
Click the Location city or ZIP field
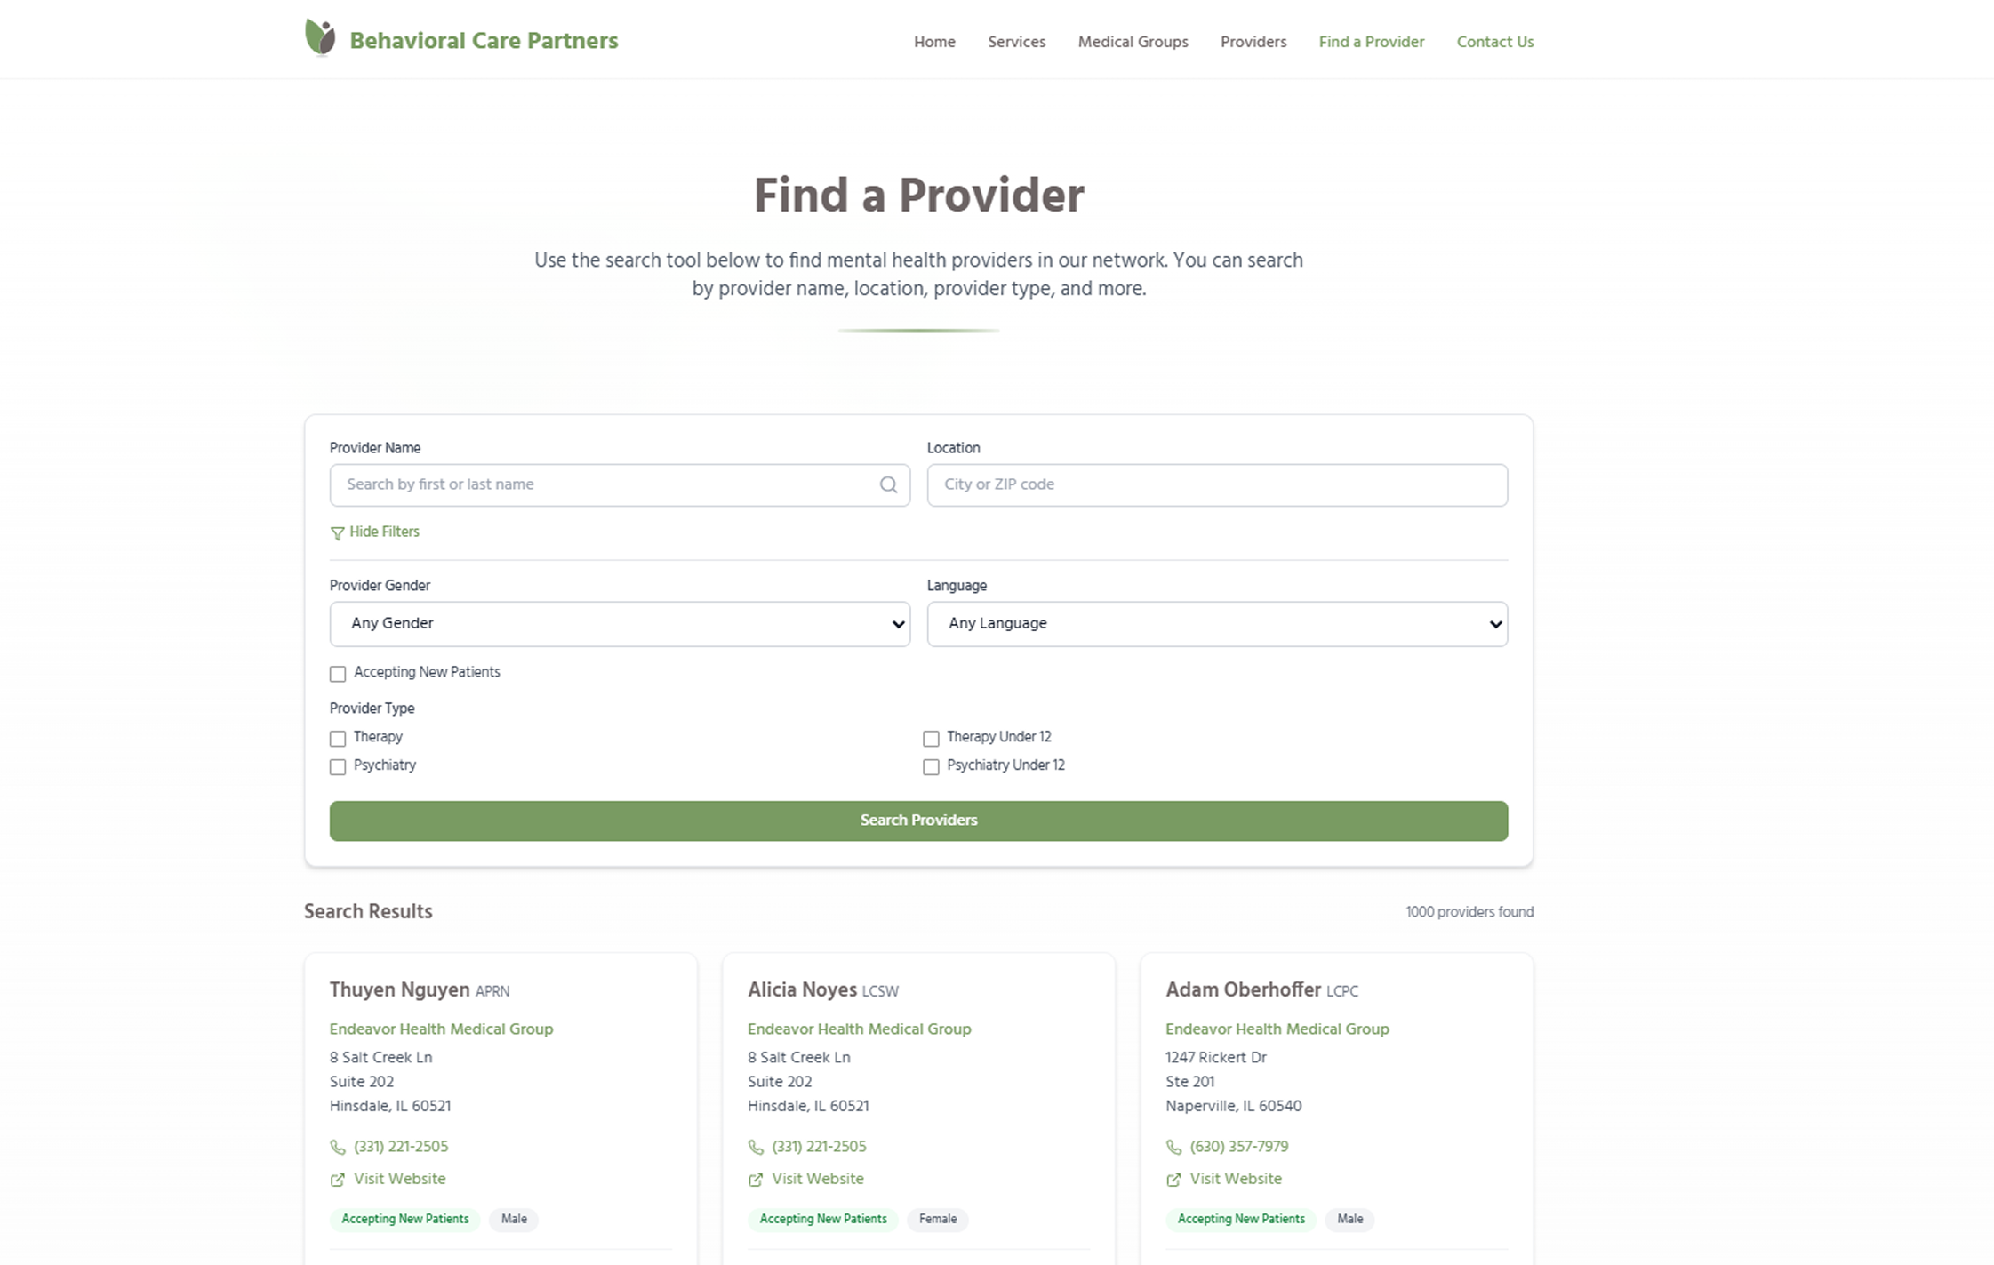click(1216, 484)
